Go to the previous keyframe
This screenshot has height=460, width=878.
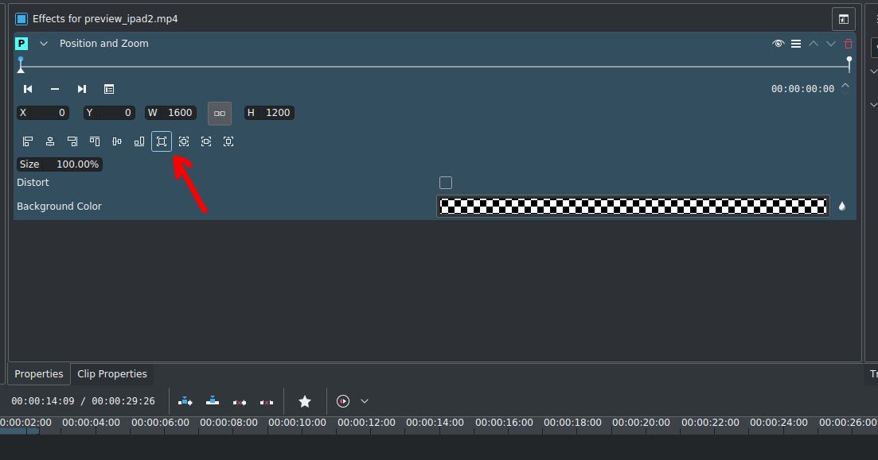28,89
